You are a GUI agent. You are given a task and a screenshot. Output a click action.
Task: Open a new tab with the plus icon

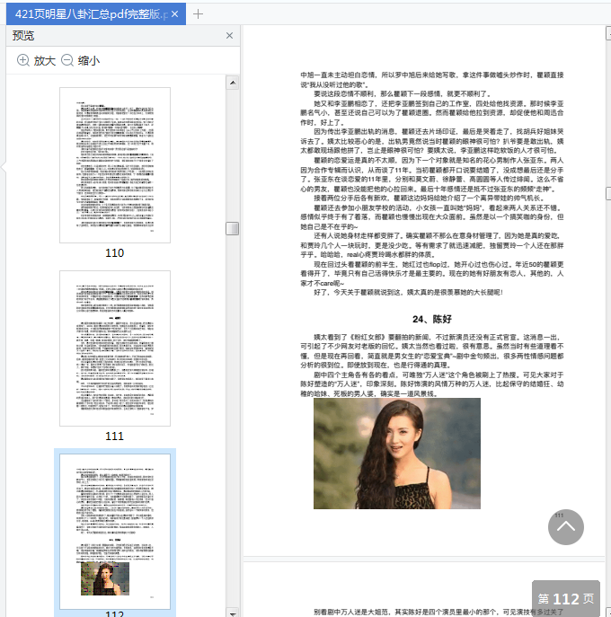pyautogui.click(x=199, y=13)
